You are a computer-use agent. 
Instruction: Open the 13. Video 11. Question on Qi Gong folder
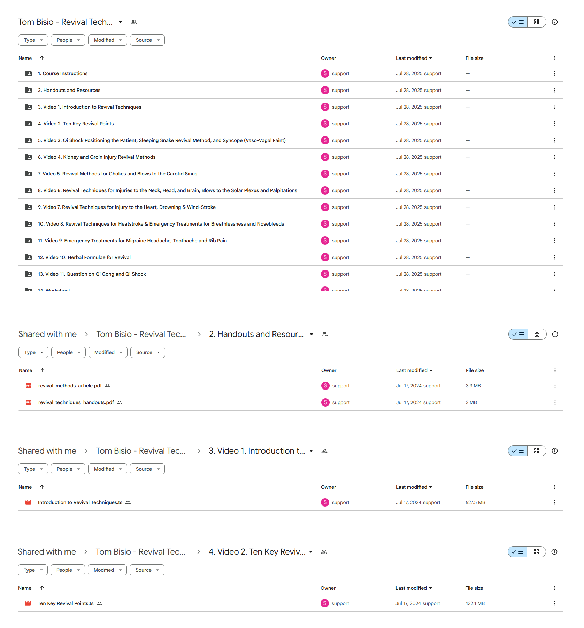click(x=92, y=274)
